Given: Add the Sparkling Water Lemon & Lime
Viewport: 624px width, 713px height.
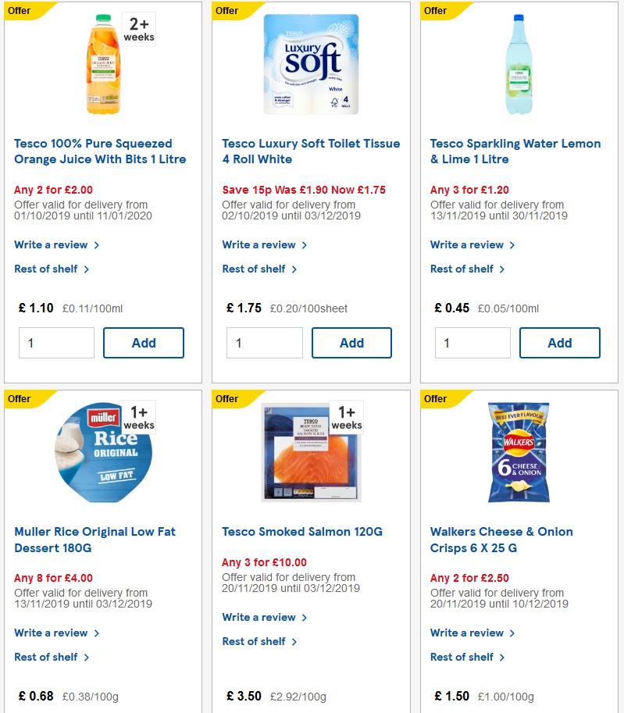Looking at the screenshot, I should click(559, 342).
